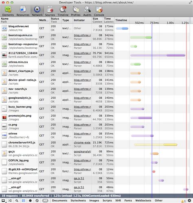
Task: Sort by the Timeline column header
Action: pyautogui.click(x=121, y=20)
